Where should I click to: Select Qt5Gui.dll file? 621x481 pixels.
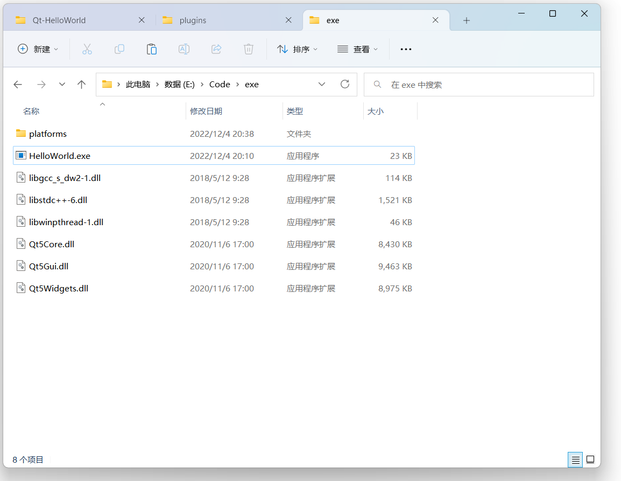(x=49, y=267)
